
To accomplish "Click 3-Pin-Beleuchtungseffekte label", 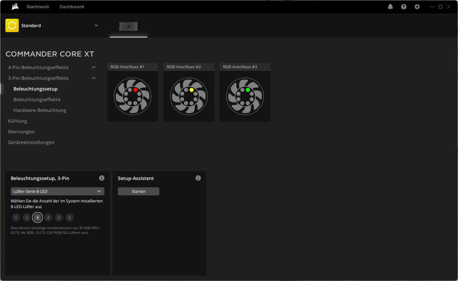I will click(38, 78).
